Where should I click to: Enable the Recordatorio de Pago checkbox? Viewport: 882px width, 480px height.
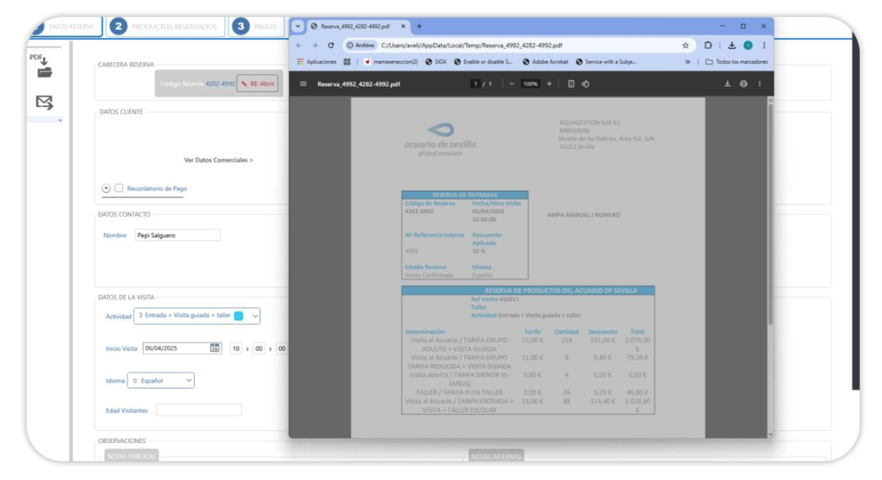119,188
